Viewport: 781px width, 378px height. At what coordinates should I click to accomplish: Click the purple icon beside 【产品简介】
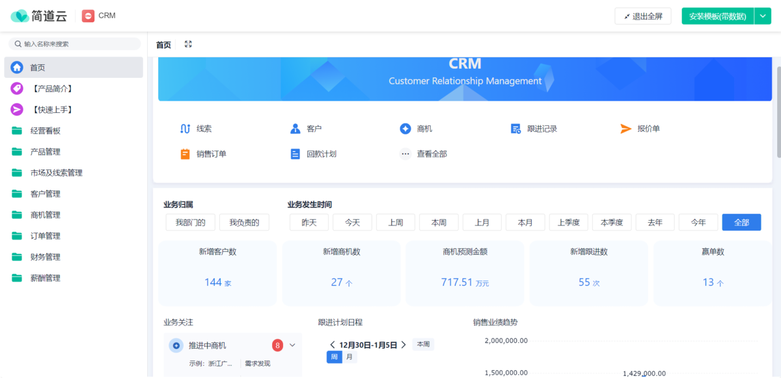[17, 88]
